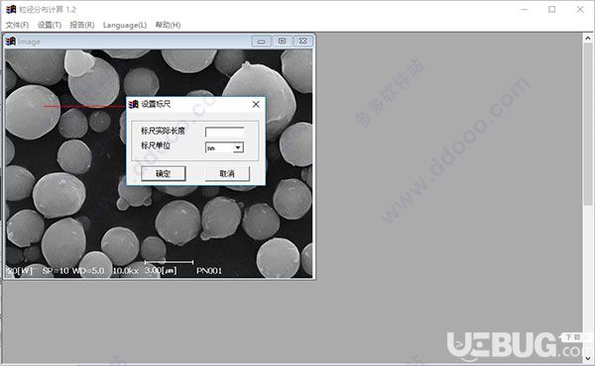Screen dimensions: 595x366
Task: Click the 确定 button in the dialog
Action: pos(164,174)
